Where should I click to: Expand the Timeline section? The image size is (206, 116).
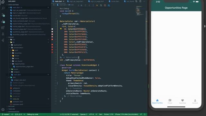pos(12,109)
